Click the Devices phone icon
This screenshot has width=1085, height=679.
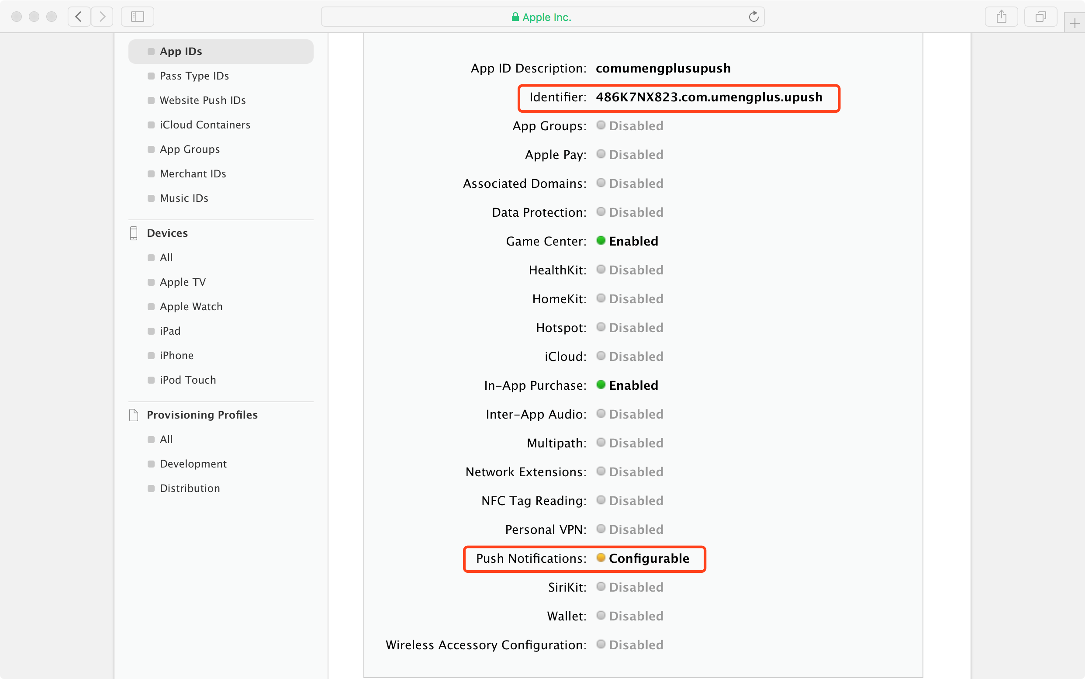pyautogui.click(x=134, y=233)
